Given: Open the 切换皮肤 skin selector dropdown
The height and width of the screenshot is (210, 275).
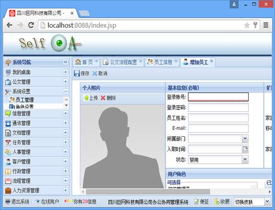Looking at the screenshot, I should pos(267,202).
